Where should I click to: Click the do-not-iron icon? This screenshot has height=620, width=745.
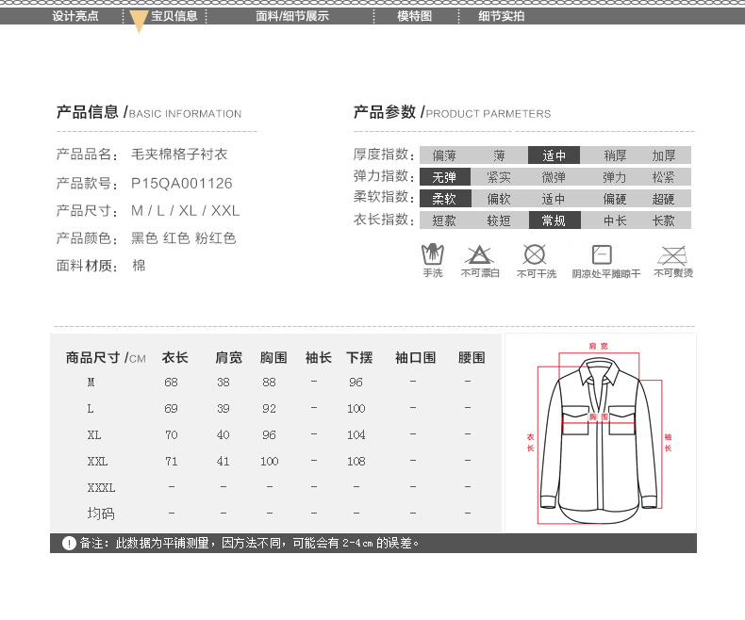672,253
